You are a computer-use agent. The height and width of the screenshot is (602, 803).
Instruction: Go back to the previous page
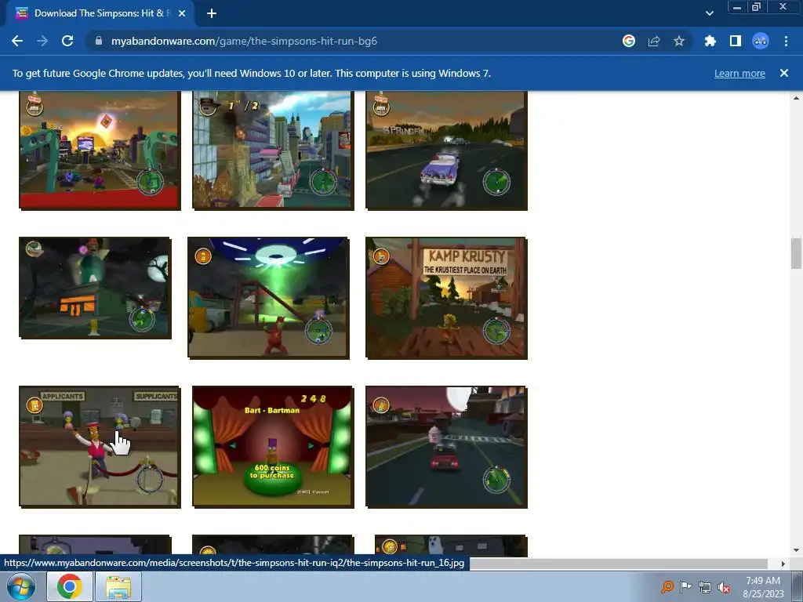click(17, 41)
